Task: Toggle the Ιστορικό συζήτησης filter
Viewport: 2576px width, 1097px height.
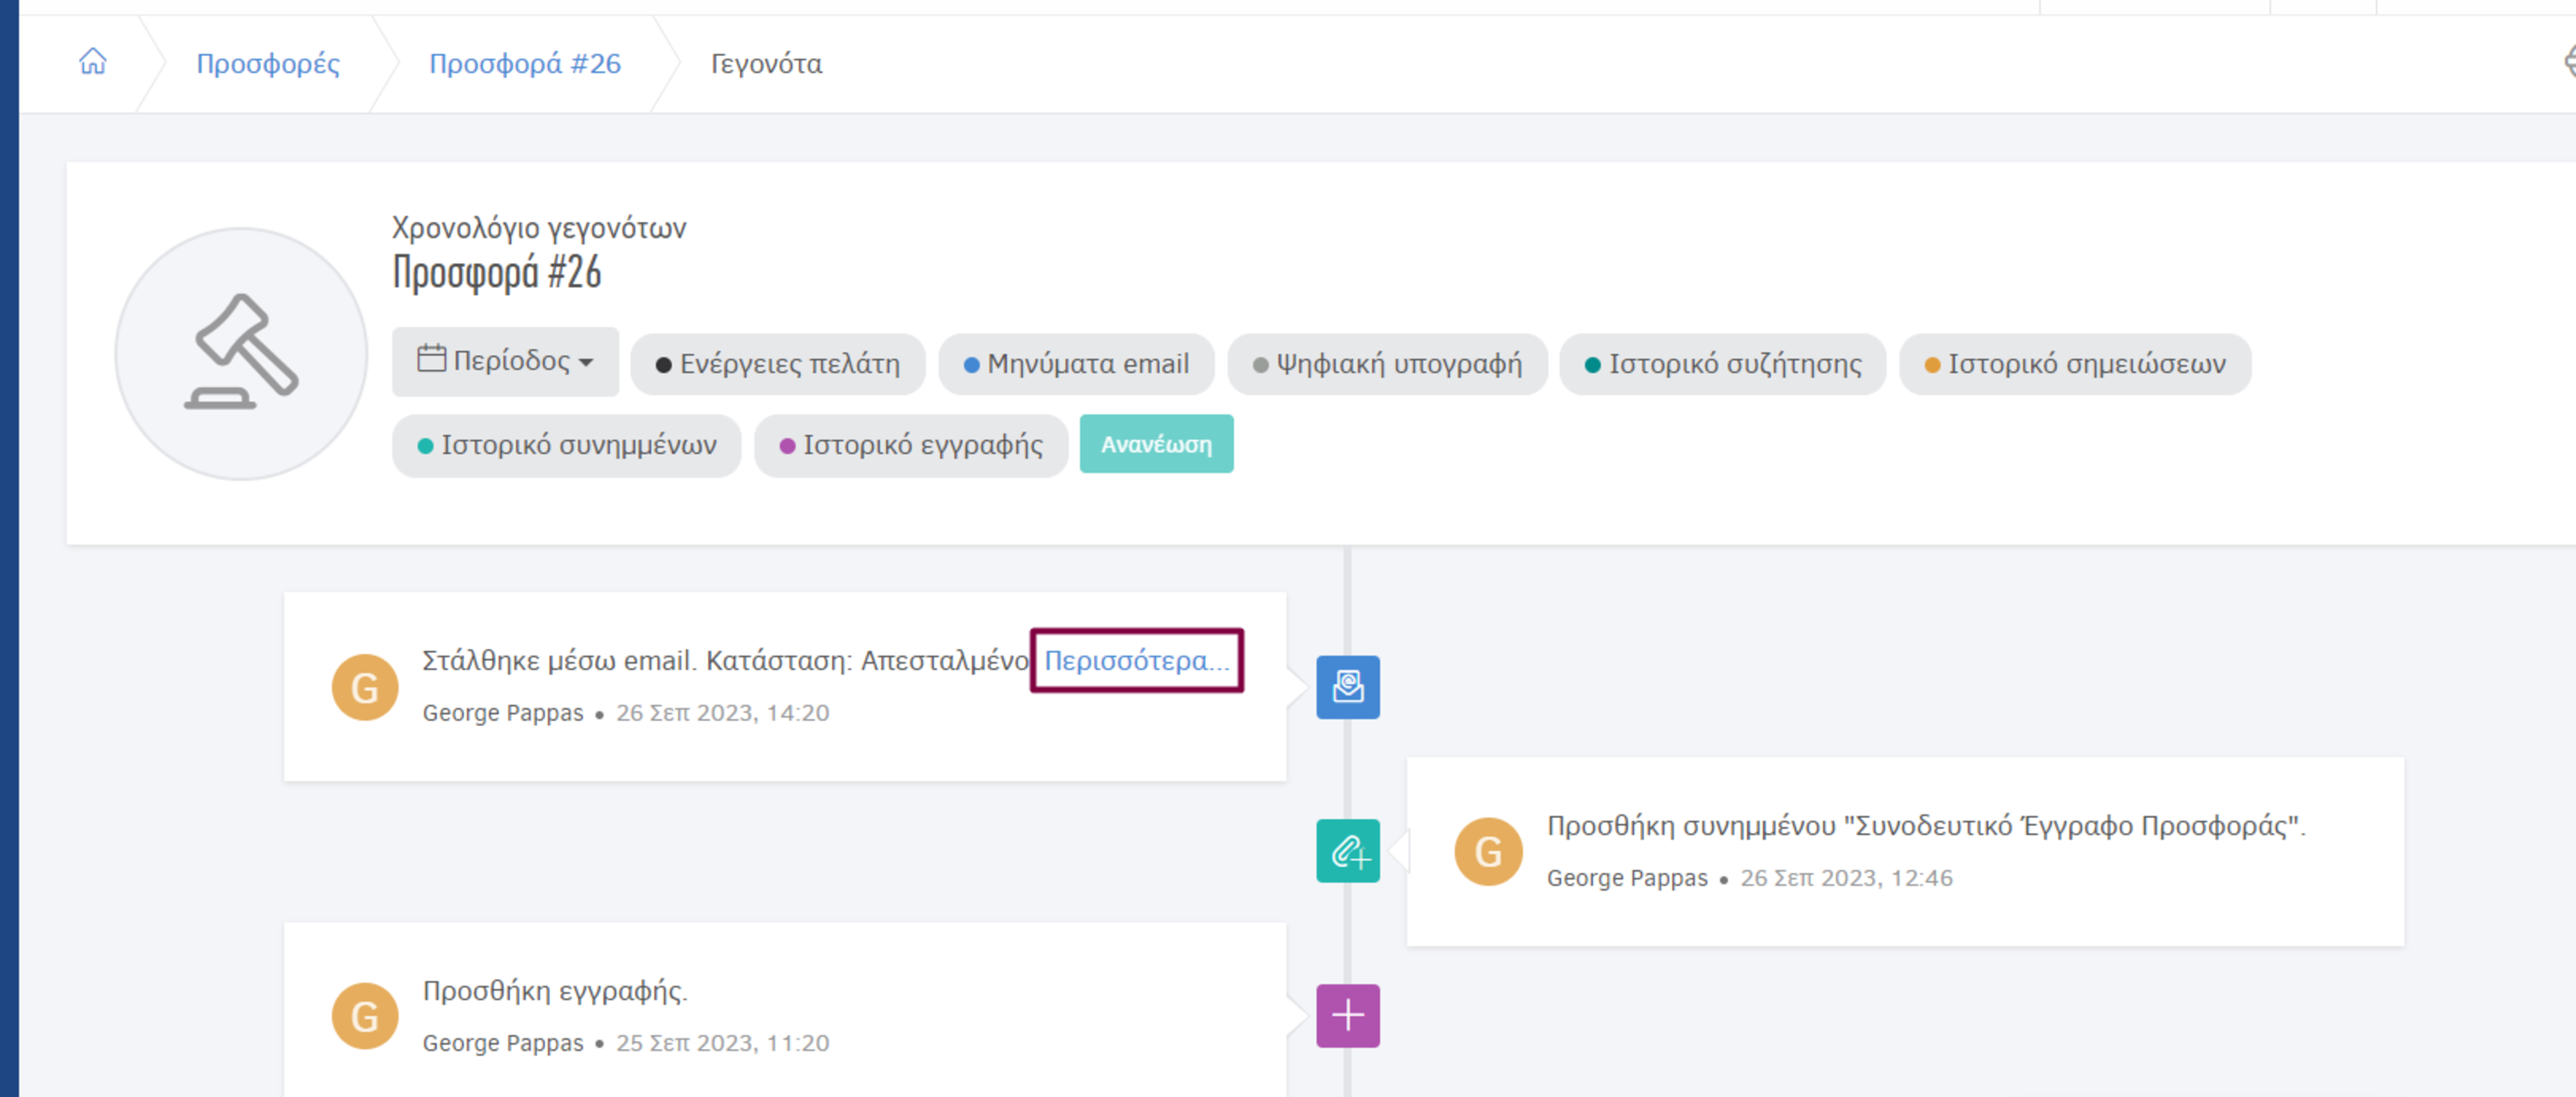Action: click(x=1723, y=364)
